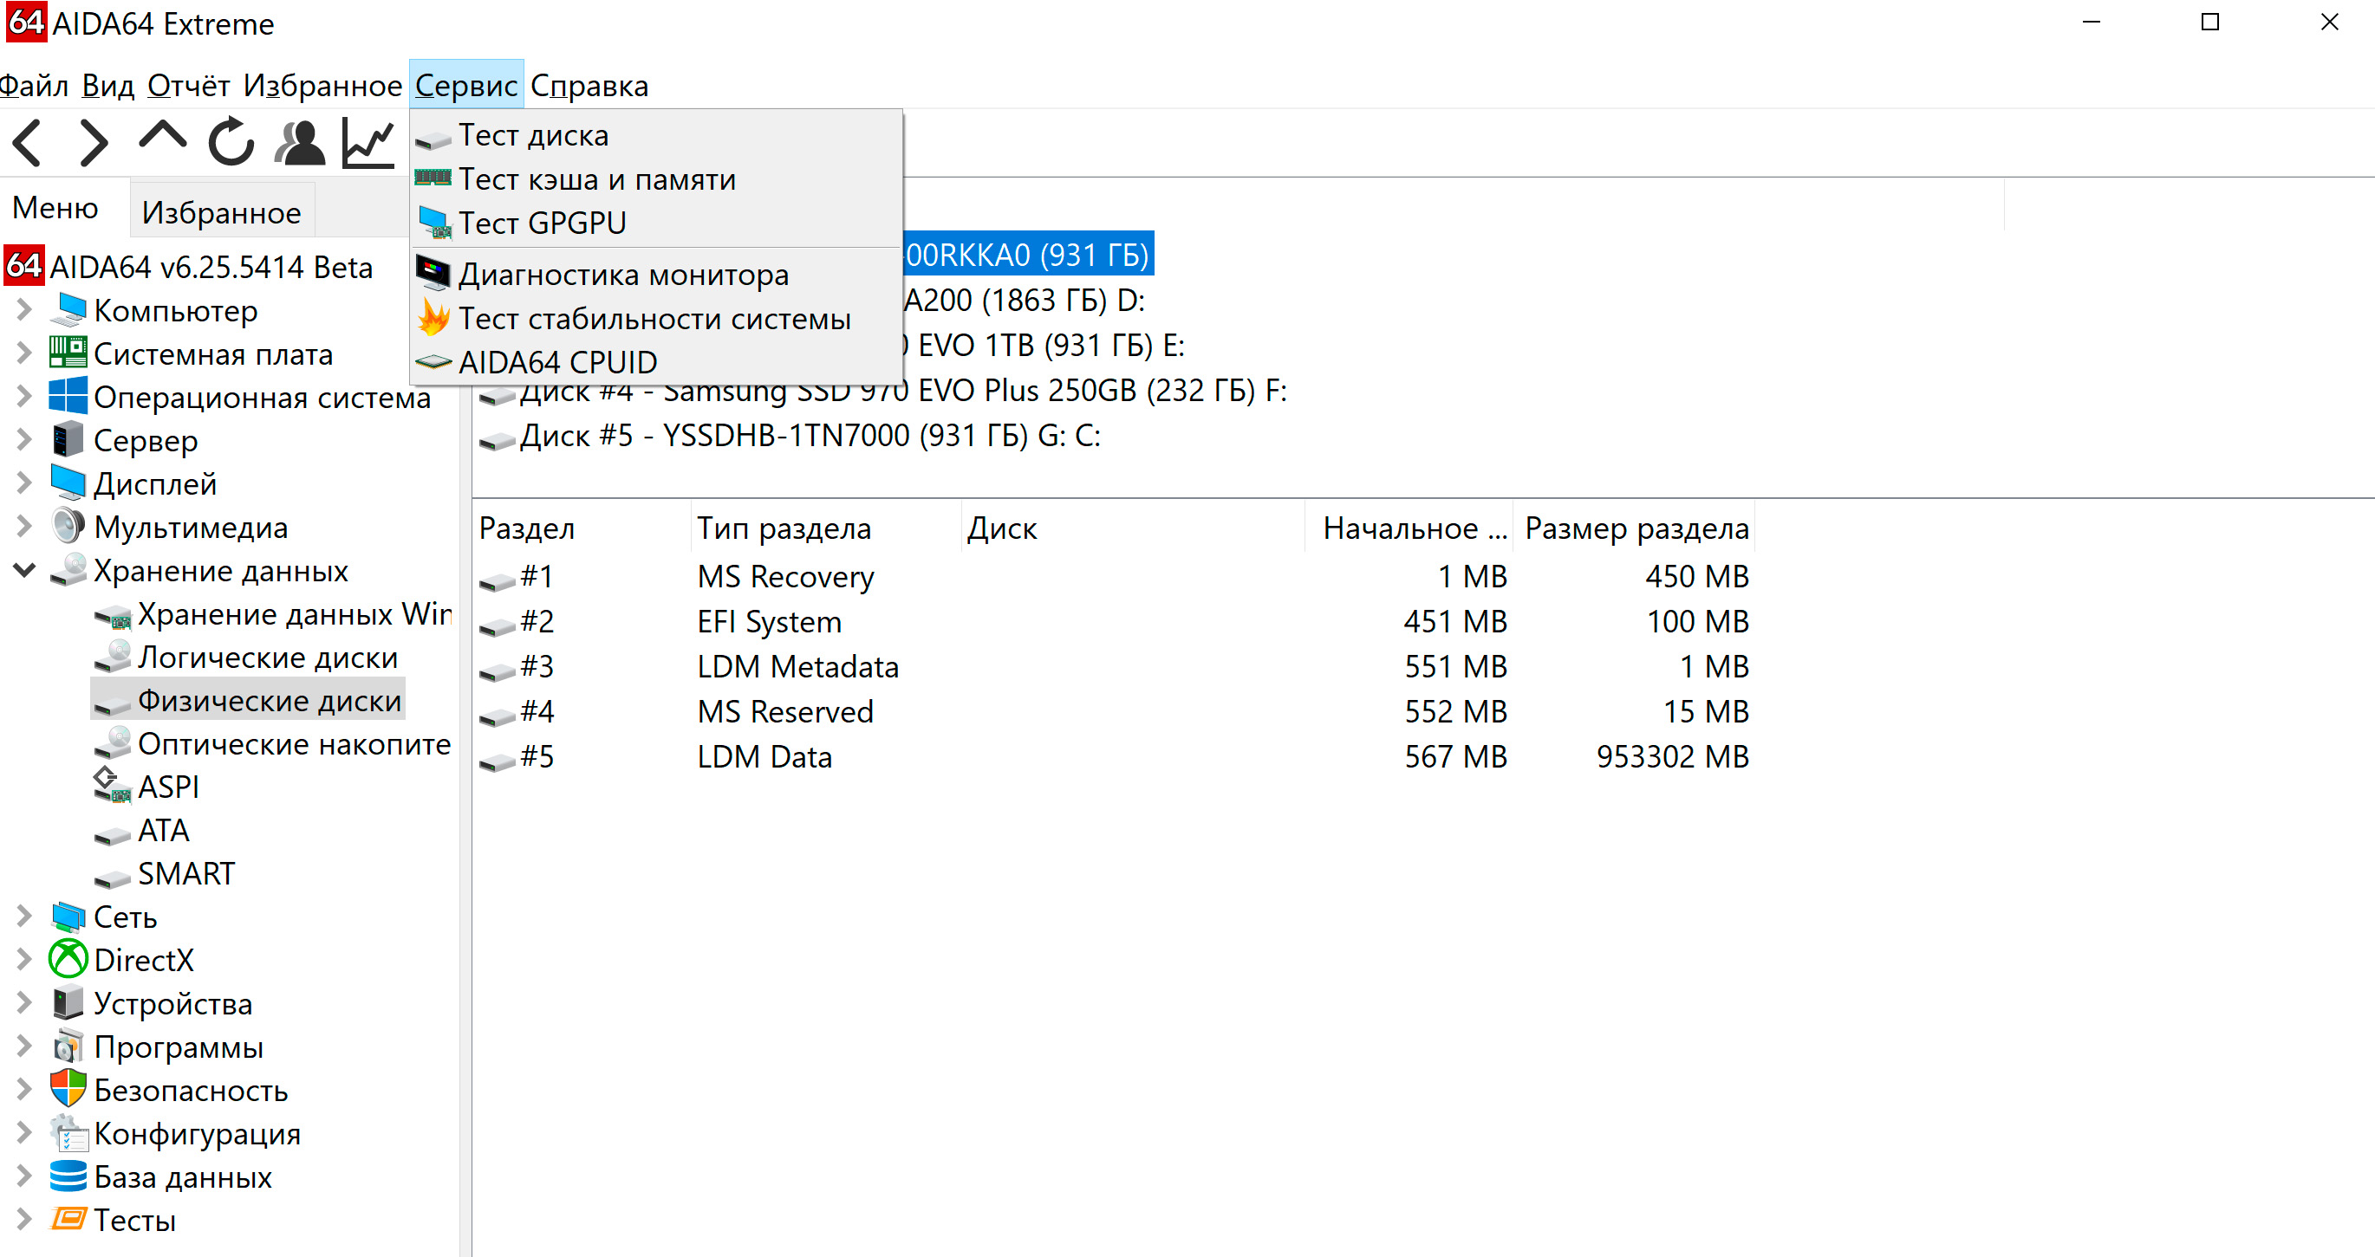2375x1257 pixels.
Task: Expand the Мультимедиа tree node
Action: point(24,527)
